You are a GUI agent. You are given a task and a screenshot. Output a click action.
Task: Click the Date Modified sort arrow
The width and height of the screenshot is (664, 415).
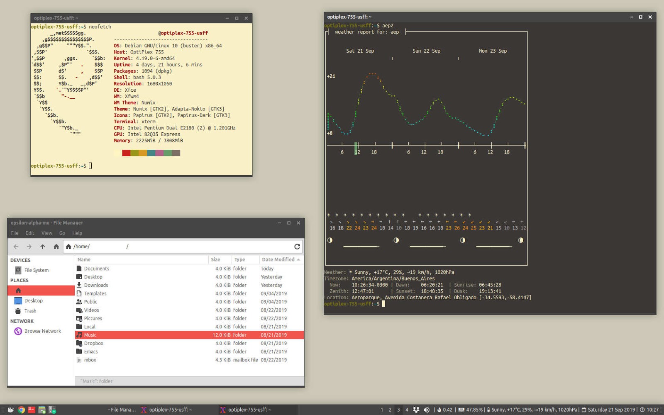click(299, 259)
